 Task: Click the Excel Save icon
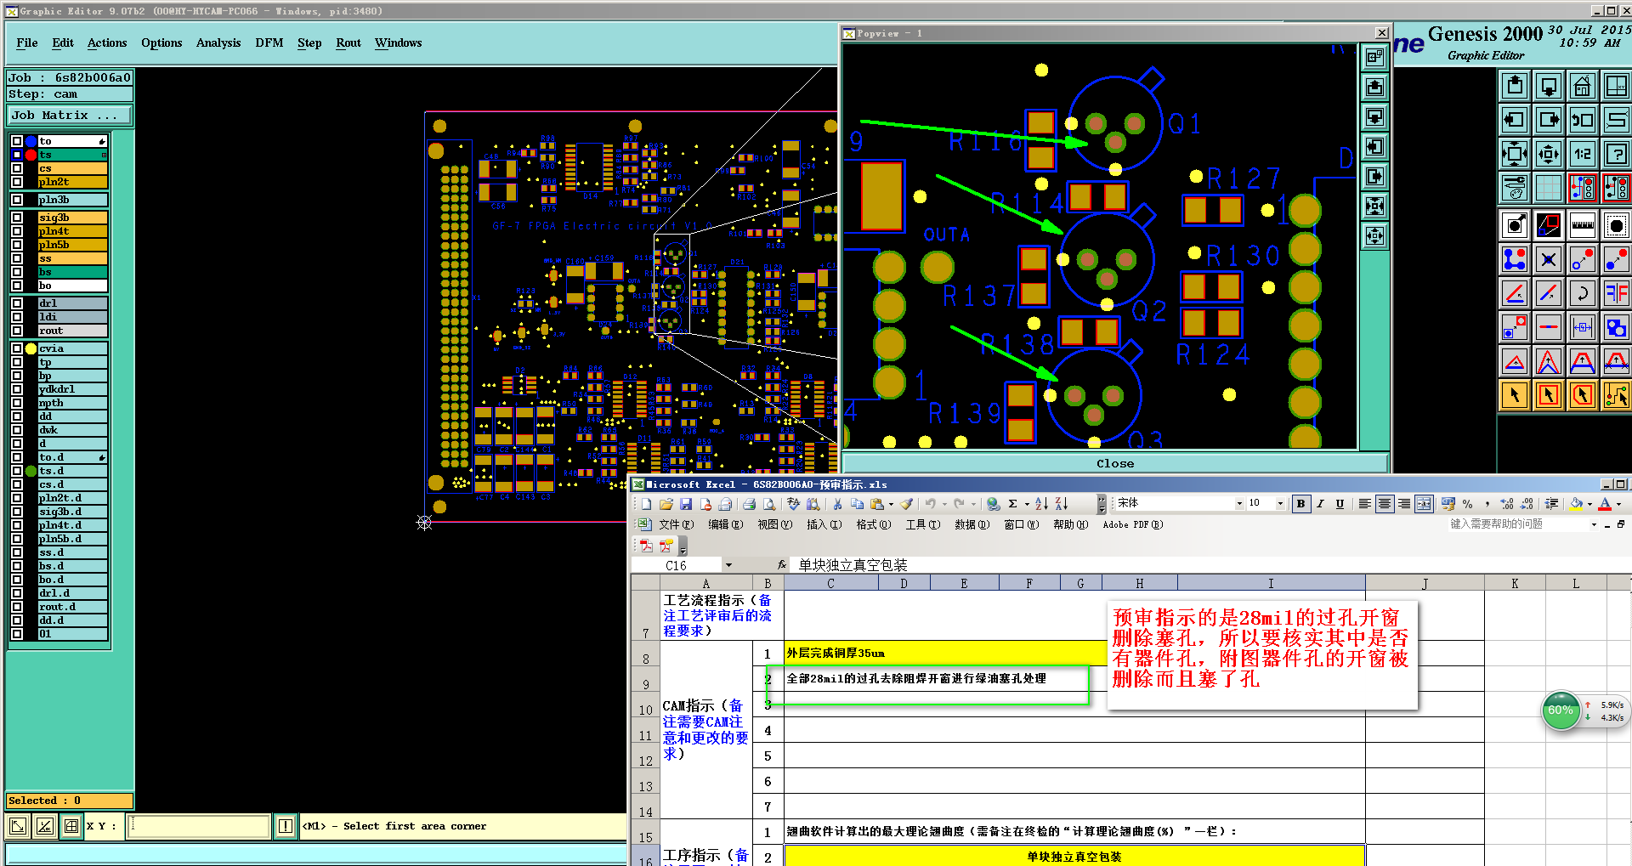coord(686,504)
